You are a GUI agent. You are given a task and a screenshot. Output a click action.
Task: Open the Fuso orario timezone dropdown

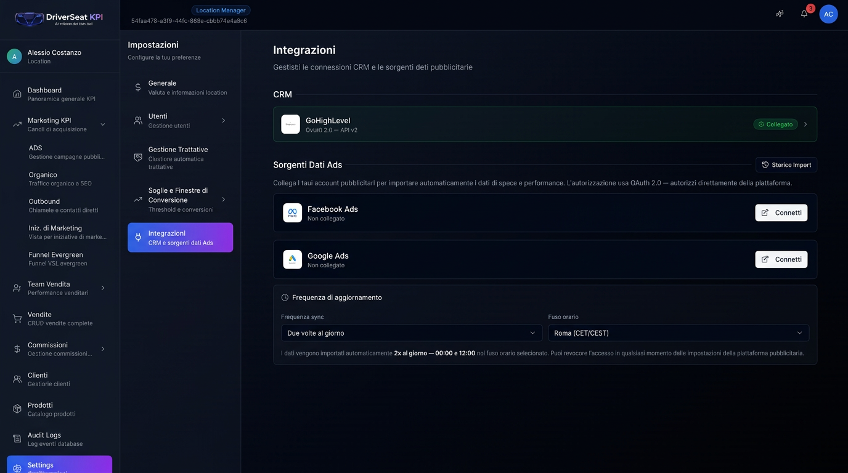tap(678, 333)
